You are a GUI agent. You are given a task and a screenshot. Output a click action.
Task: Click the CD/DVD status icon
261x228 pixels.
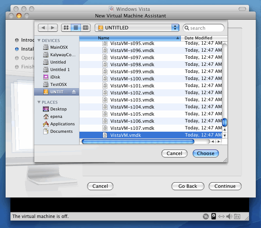[x=206, y=216]
